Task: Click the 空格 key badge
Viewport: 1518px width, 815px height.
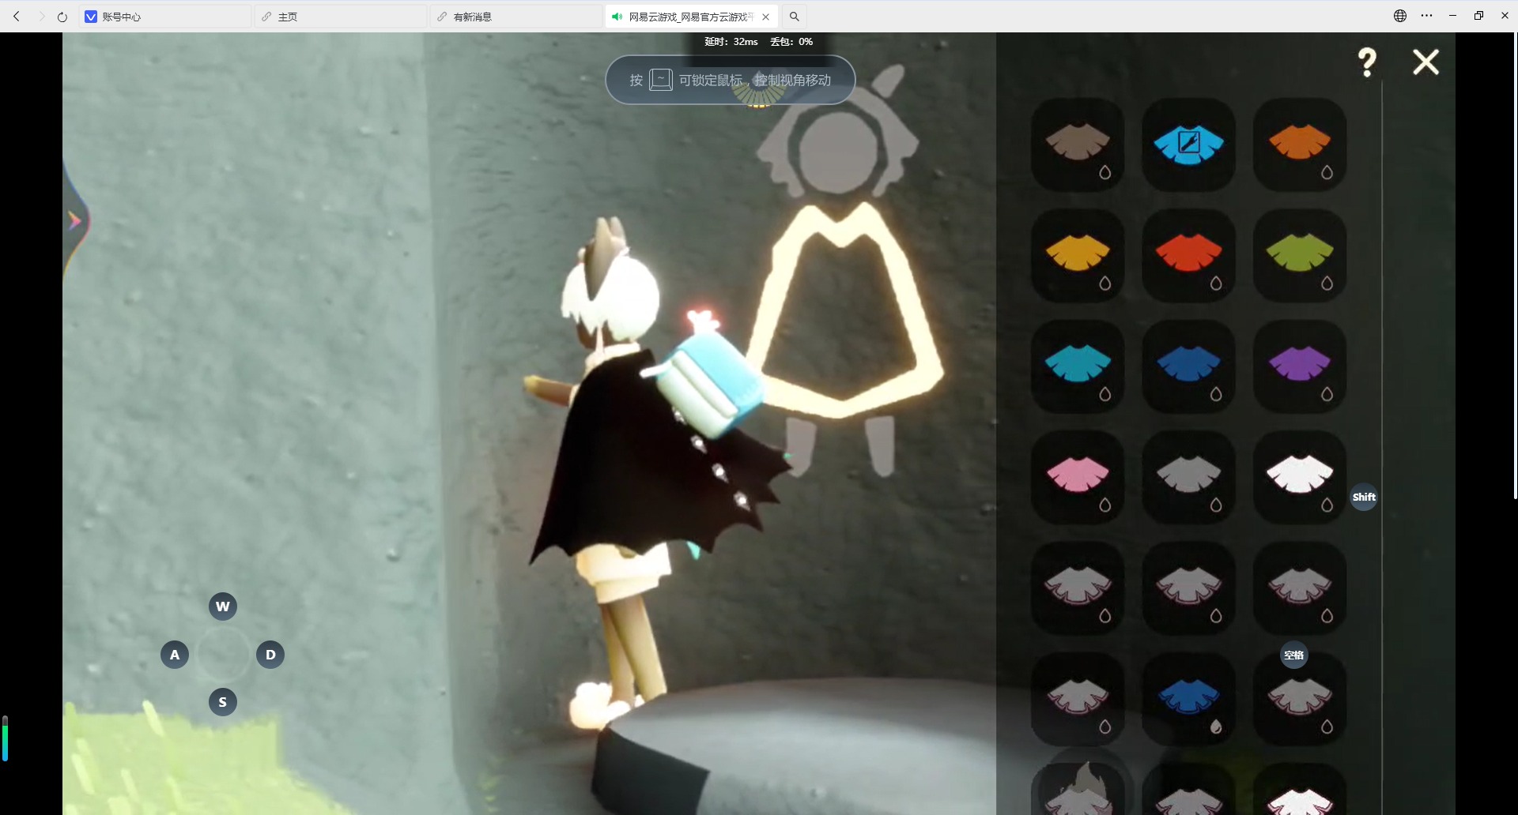Action: coord(1294,655)
